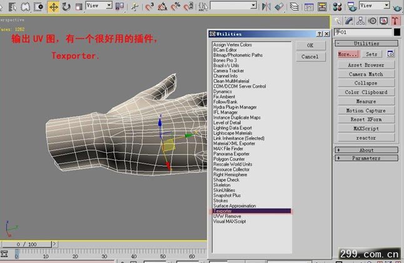Open Render Scene dialog teapot
Screen dimensions: 404x263
point(351,6)
